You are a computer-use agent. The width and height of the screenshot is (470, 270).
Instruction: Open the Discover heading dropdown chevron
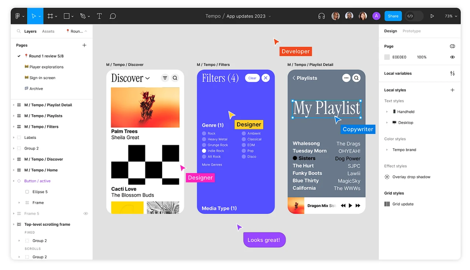click(x=147, y=78)
